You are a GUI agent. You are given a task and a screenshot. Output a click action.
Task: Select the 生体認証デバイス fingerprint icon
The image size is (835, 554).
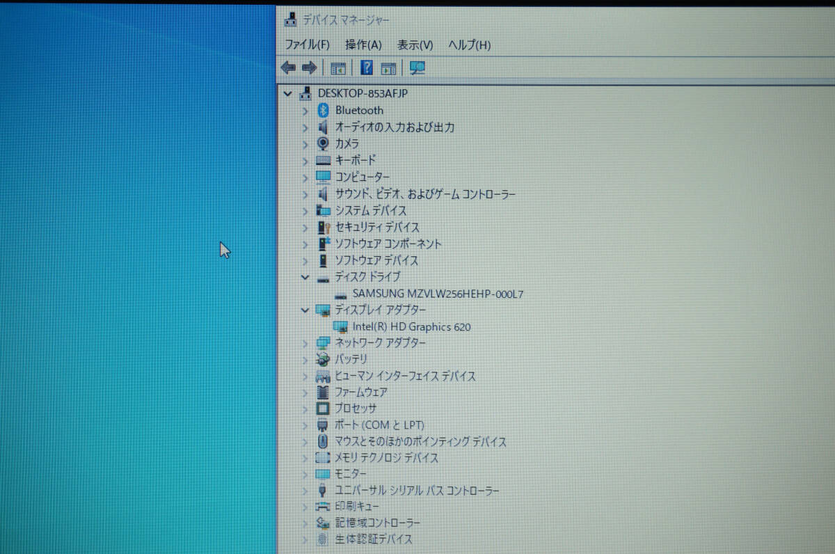pos(322,539)
